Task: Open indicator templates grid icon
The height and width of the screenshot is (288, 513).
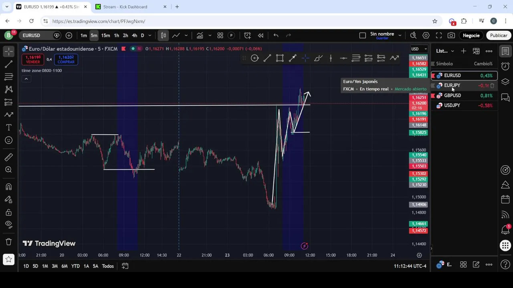Action: tap(220, 35)
